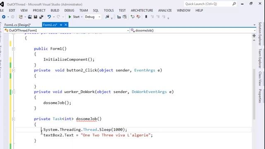Click the Find in Files toolbar icon
265x149 pixels.
(x=107, y=17)
